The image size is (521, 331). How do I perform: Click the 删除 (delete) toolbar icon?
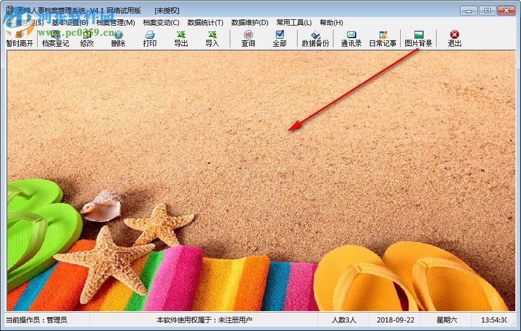pyautogui.click(x=119, y=39)
